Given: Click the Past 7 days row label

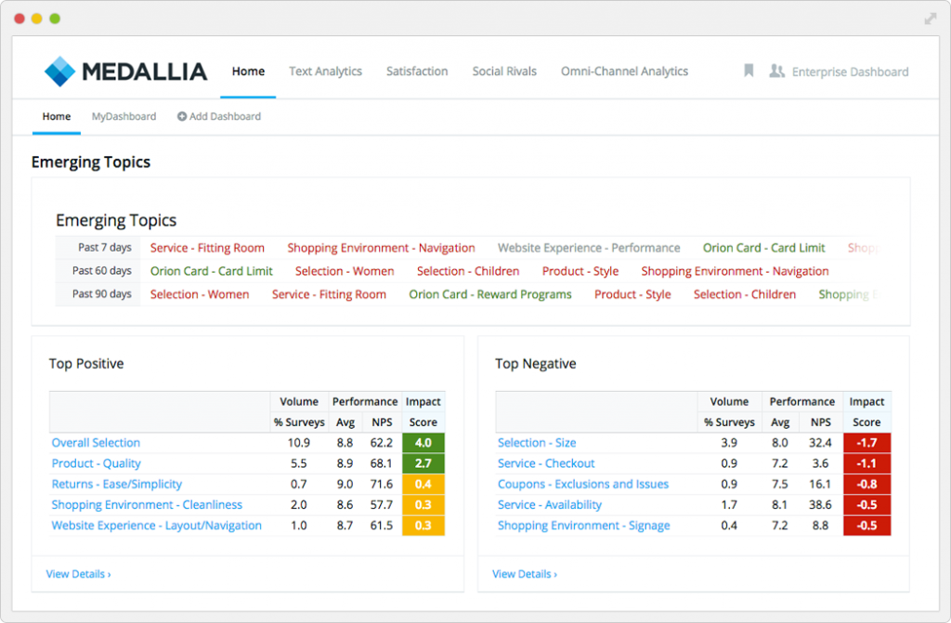Looking at the screenshot, I should coord(104,248).
